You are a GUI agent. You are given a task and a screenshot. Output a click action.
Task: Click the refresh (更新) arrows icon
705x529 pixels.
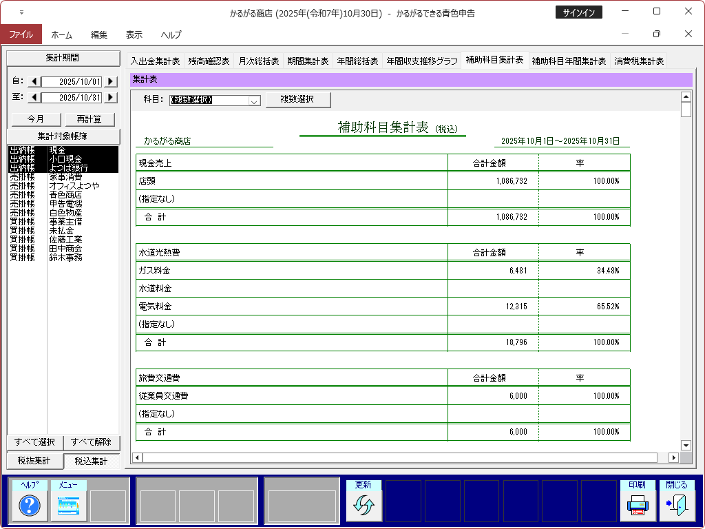(x=364, y=506)
